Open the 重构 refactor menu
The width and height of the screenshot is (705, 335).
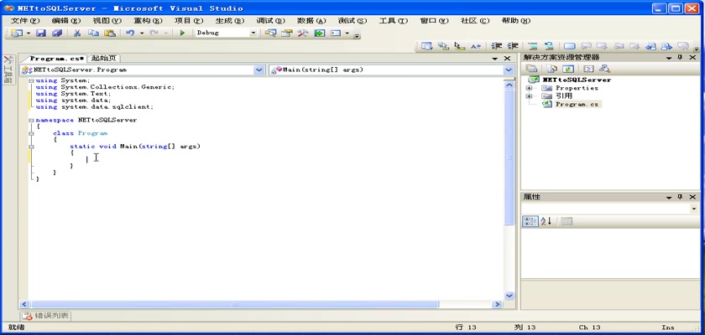coord(148,21)
